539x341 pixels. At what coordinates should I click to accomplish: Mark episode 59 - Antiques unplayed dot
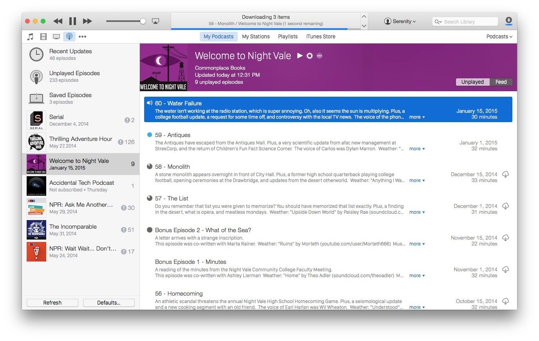point(149,135)
